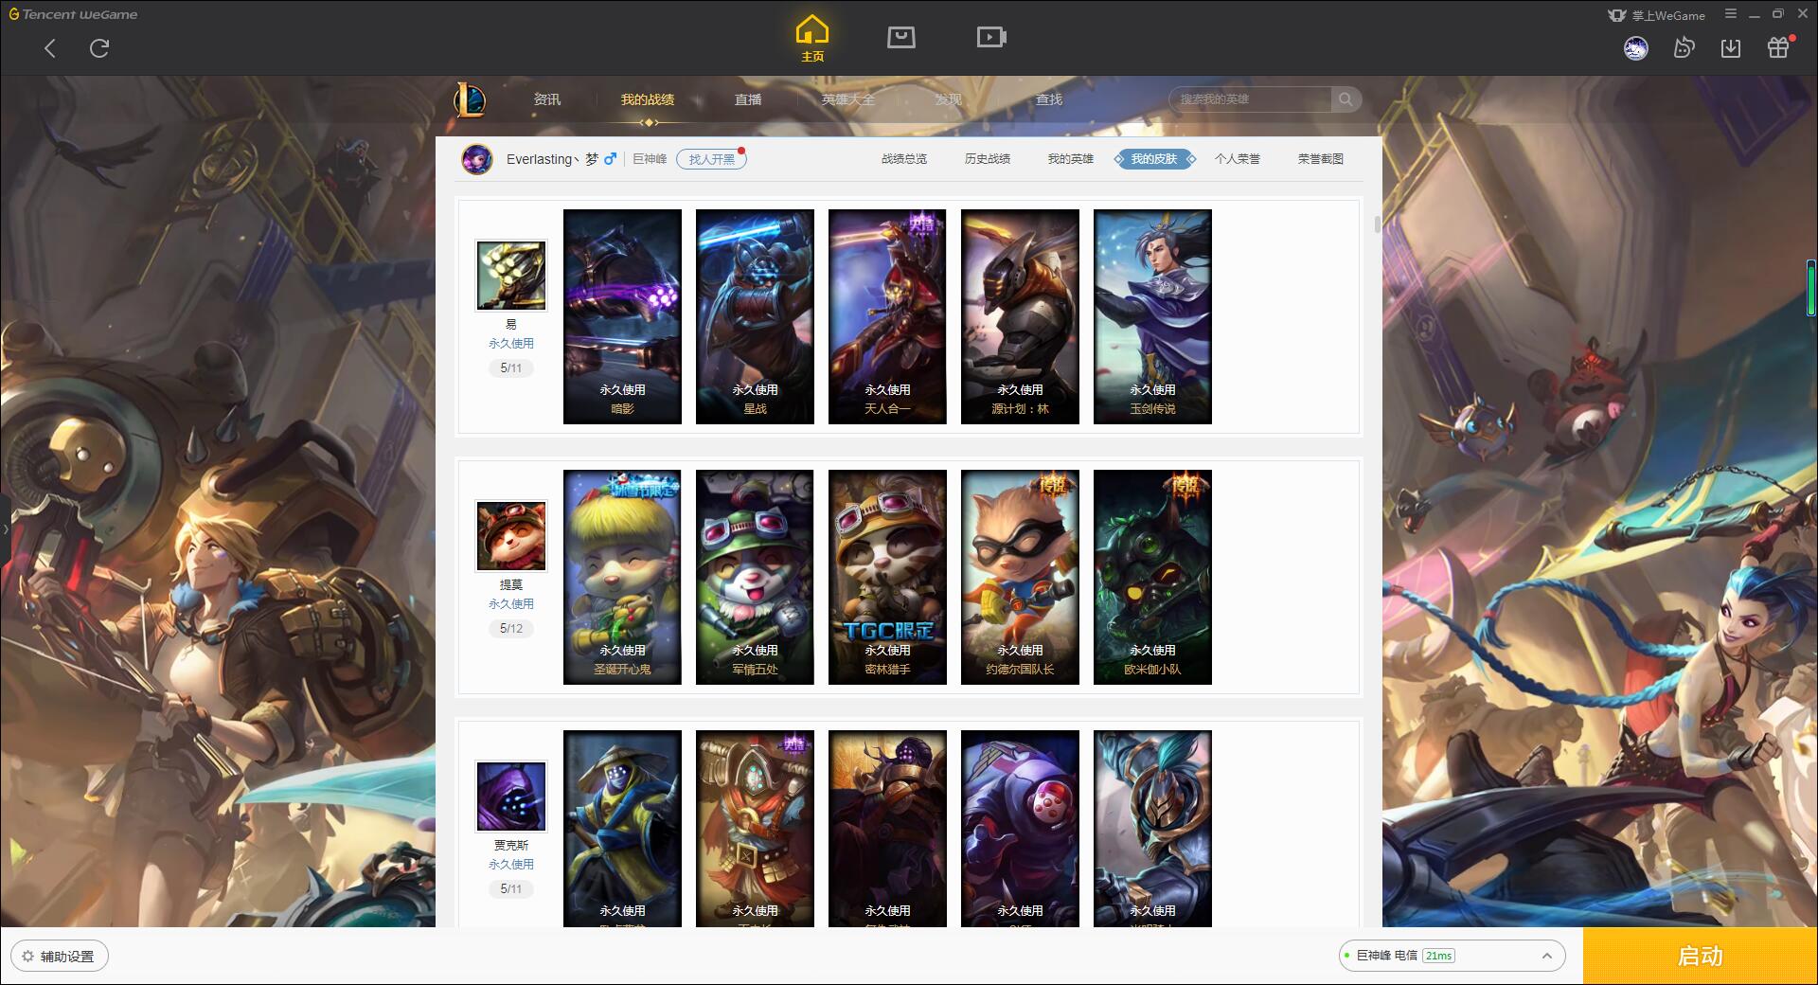Select the 易 champion icon
This screenshot has height=985, width=1818.
click(x=511, y=276)
